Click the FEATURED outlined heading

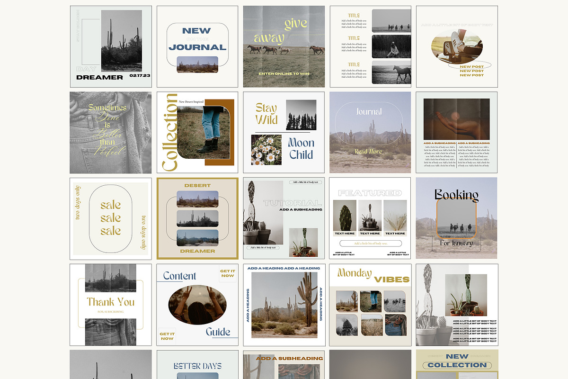point(370,193)
